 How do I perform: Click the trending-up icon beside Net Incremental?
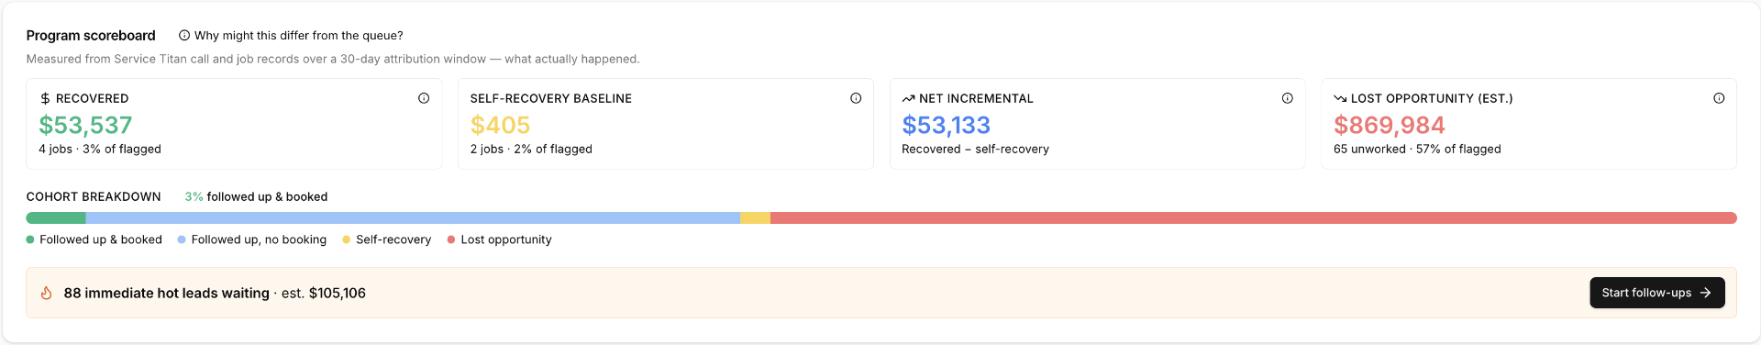point(908,98)
